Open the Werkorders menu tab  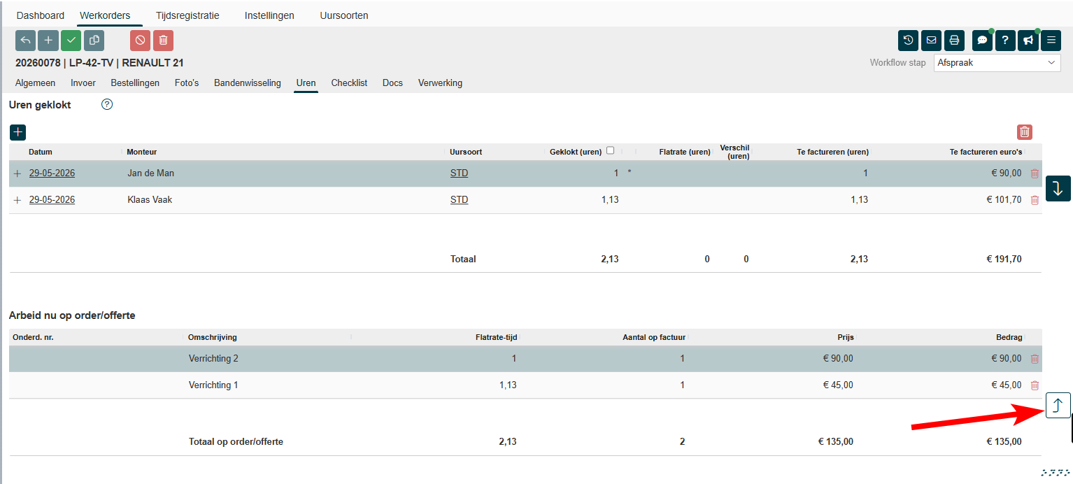[105, 15]
